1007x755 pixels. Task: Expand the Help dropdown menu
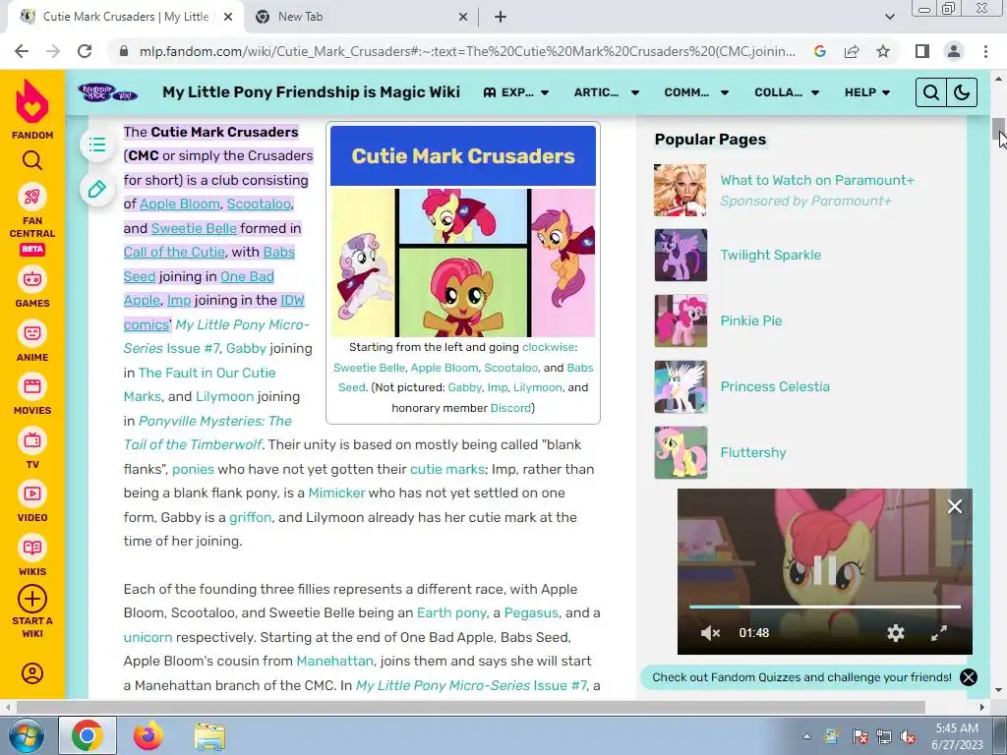pyautogui.click(x=867, y=93)
